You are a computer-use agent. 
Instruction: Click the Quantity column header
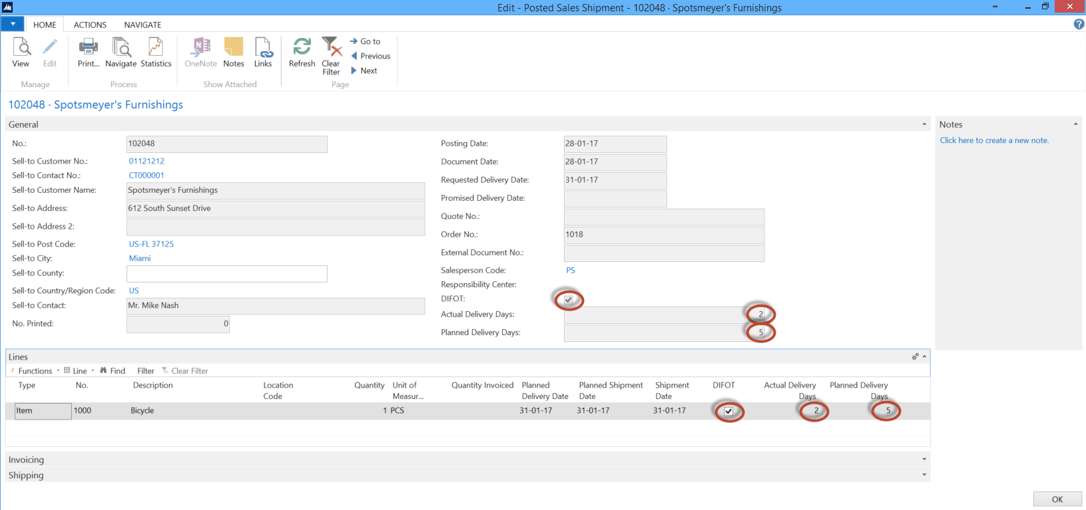coord(369,386)
